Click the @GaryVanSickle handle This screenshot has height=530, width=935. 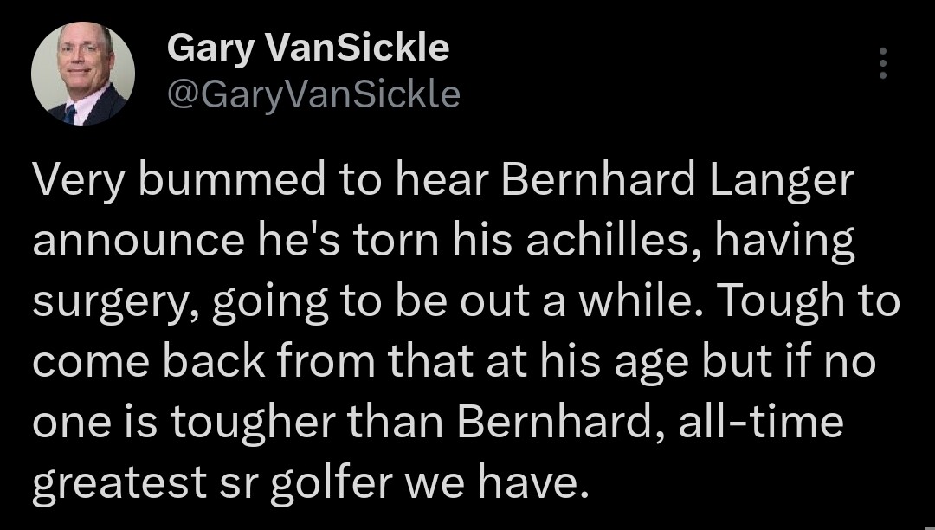pyautogui.click(x=313, y=95)
